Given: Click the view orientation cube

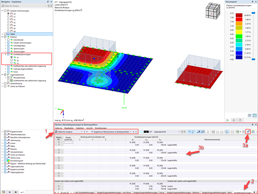Looking at the screenshot, I should point(213,11).
